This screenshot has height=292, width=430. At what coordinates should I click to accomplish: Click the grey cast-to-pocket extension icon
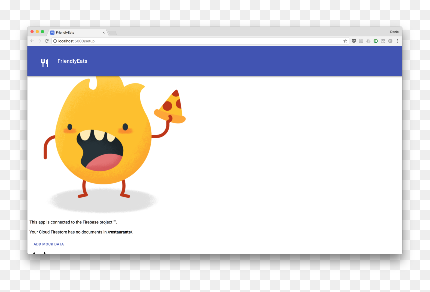(x=383, y=41)
